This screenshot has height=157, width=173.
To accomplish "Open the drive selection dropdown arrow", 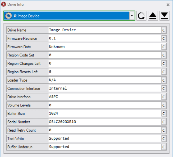I will [132, 16].
